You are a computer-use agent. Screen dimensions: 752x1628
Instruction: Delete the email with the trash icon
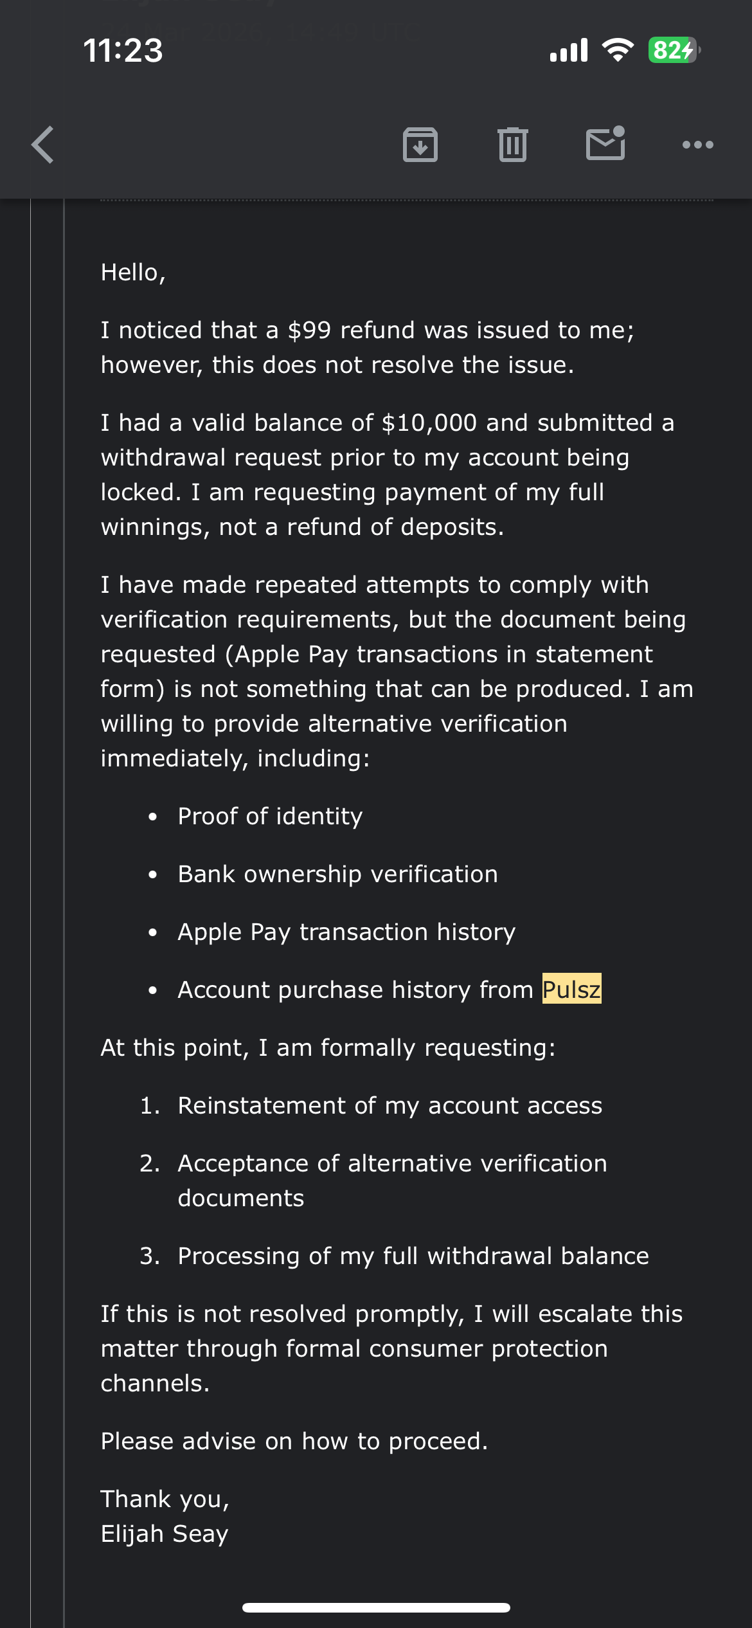[512, 145]
